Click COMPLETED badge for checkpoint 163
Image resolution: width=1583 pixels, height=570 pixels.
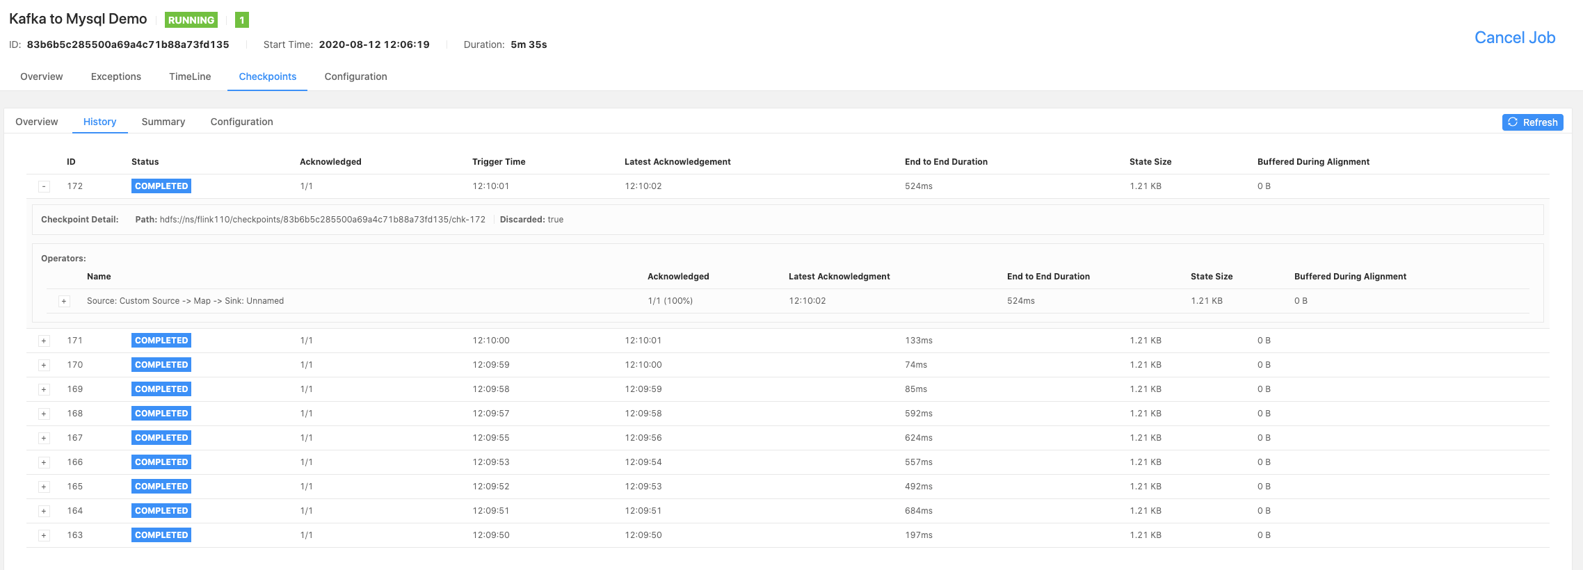tap(161, 535)
